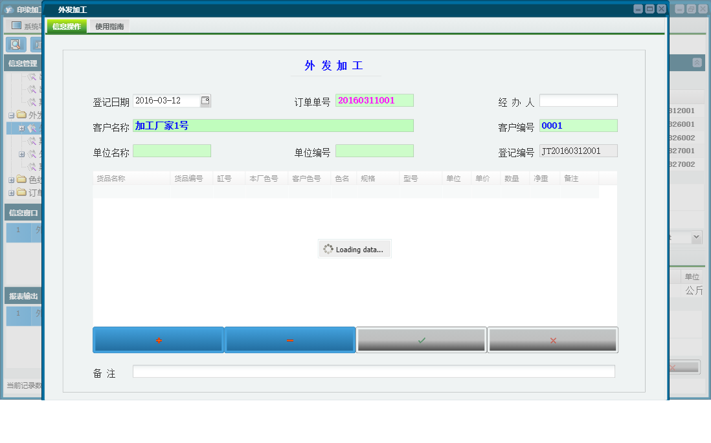Focus the empty 单位名称 field
The height and width of the screenshot is (443, 711).
[172, 151]
